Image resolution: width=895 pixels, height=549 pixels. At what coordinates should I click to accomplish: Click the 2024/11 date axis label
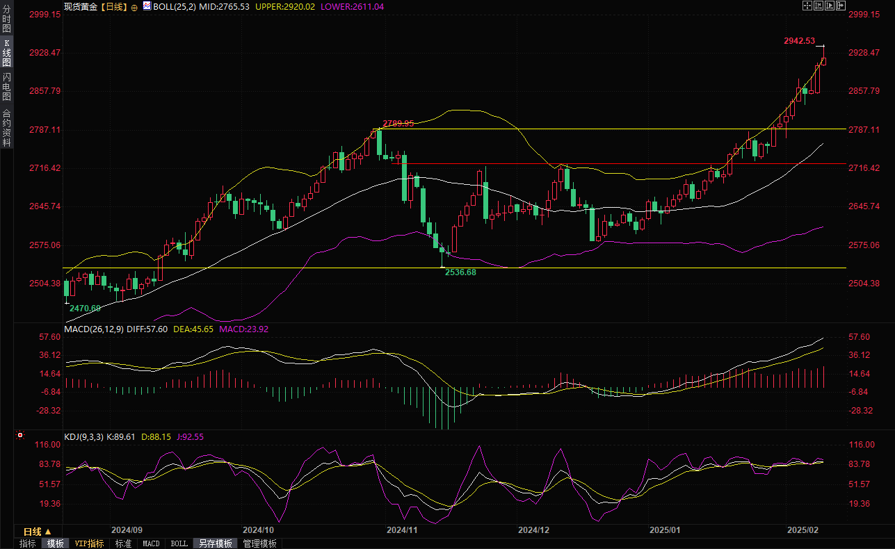(x=402, y=530)
